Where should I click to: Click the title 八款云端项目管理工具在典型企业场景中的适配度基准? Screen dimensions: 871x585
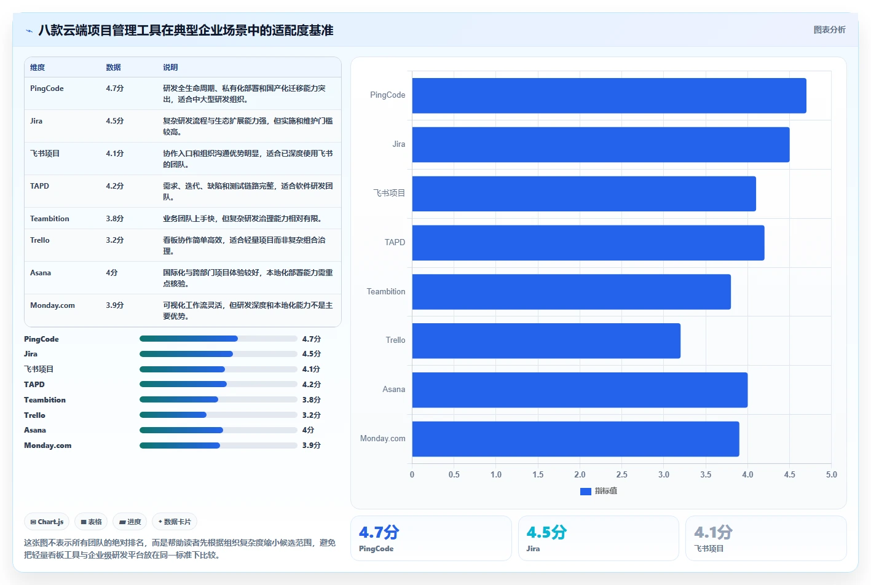point(186,30)
